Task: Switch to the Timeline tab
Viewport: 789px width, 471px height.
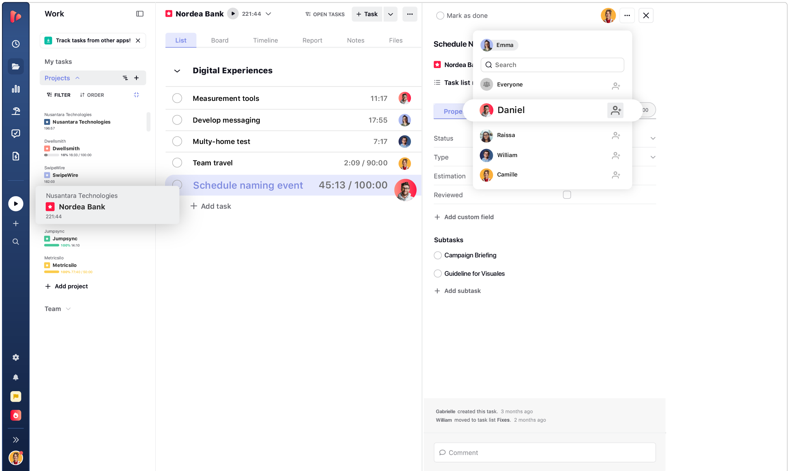Action: 265,40
